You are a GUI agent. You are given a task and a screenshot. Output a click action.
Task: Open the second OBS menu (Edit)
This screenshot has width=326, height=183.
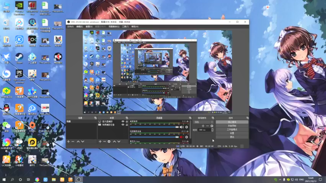[x=79, y=26]
